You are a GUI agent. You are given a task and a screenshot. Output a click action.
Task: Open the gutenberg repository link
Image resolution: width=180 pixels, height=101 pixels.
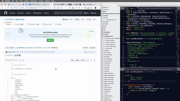pos(20,19)
